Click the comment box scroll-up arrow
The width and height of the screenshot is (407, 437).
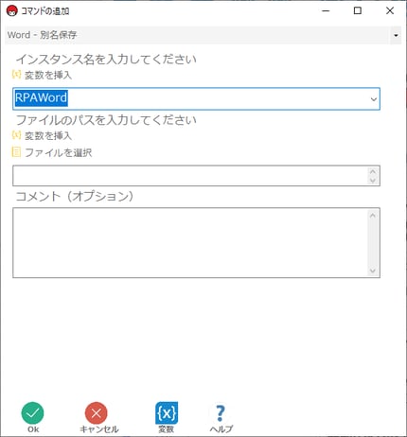click(x=373, y=216)
